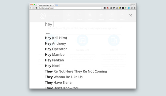Close the Global Music Rights tab

point(54,5)
